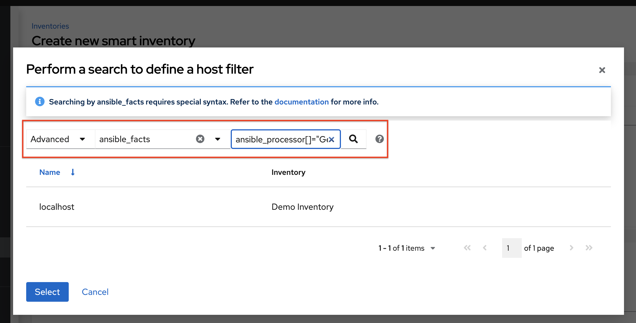Select the localhost row in results
Screen dimensions: 636x323
[57, 207]
